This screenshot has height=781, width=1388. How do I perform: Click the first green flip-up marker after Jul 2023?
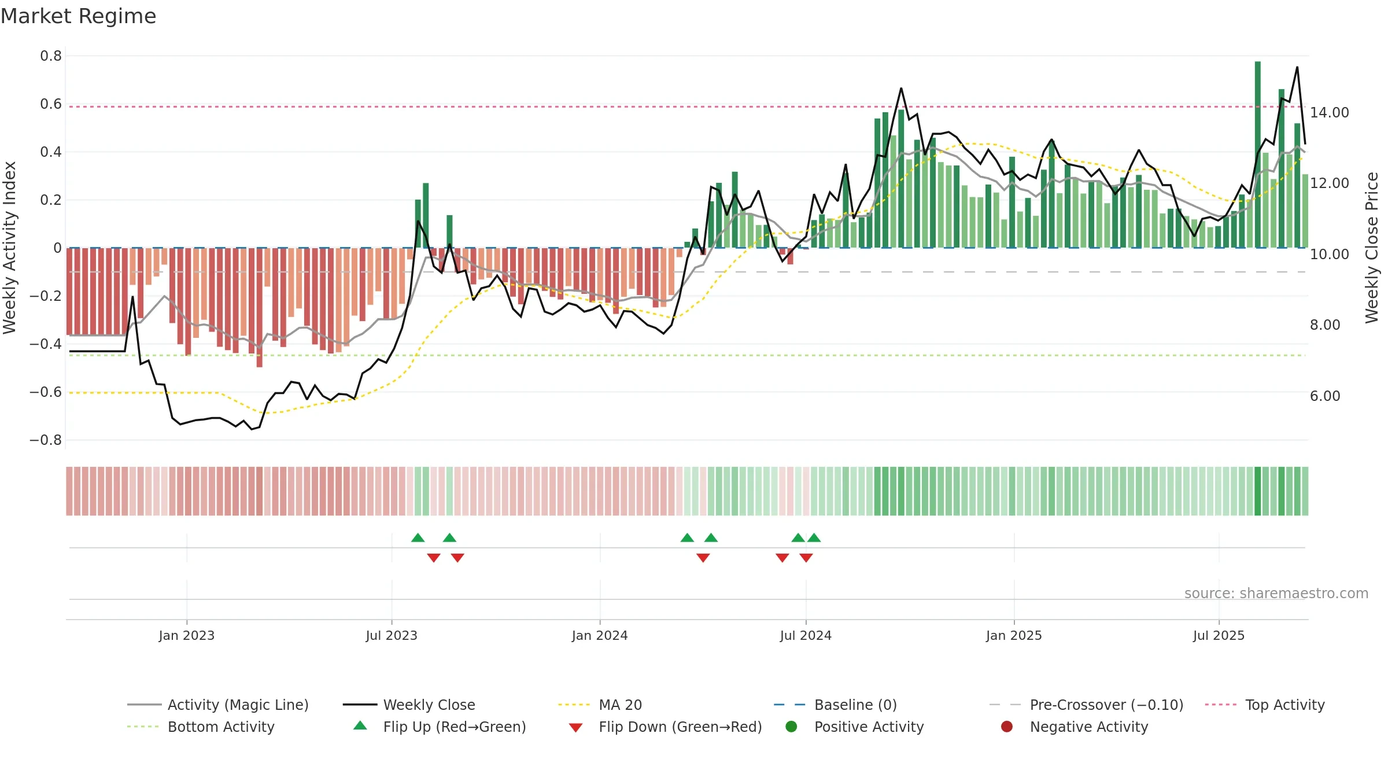[418, 537]
